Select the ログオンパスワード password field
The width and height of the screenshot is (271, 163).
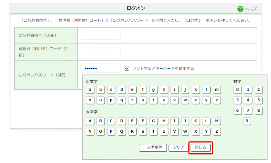[x=101, y=68]
